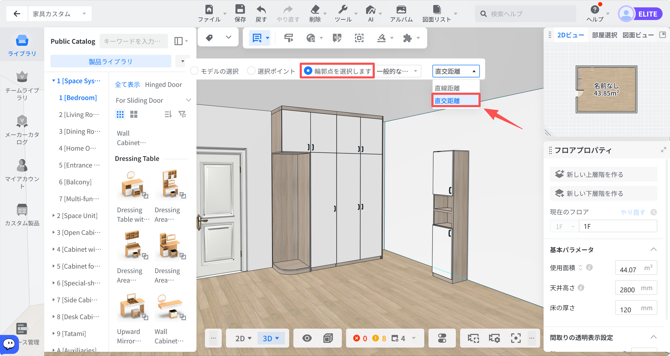The image size is (670, 356).
Task: Select the 選択ポイント radio button
Action: coord(251,71)
